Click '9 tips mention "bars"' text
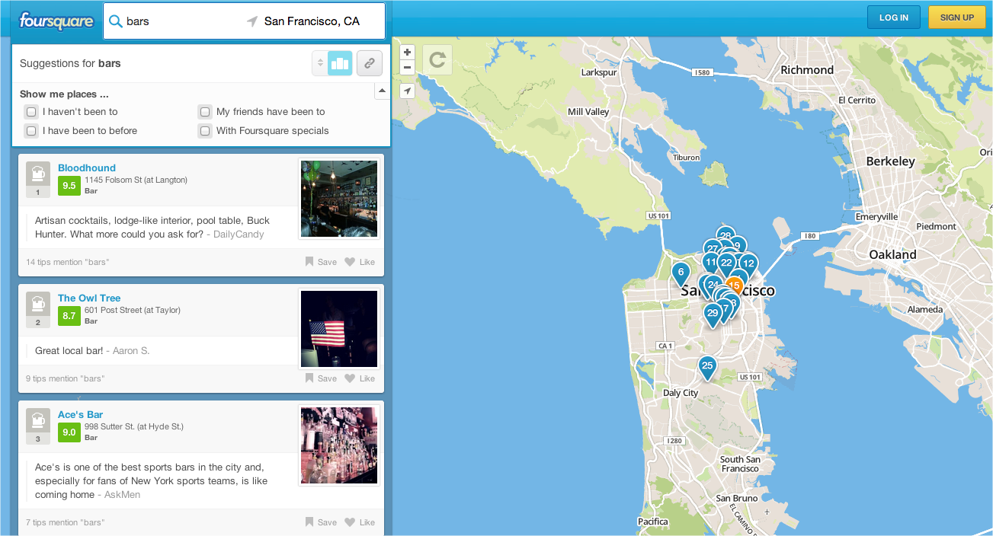Viewport: 993px width, 536px height. tap(65, 378)
